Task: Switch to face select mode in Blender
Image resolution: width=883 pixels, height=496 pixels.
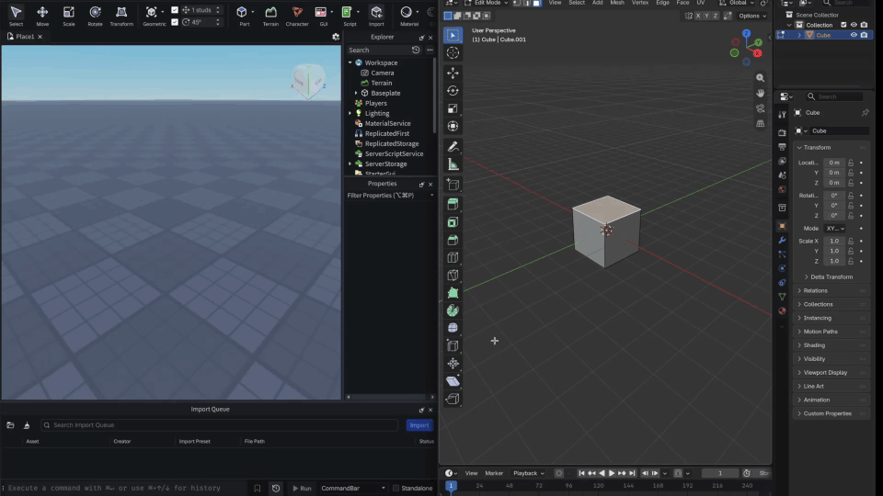Action: tap(536, 3)
